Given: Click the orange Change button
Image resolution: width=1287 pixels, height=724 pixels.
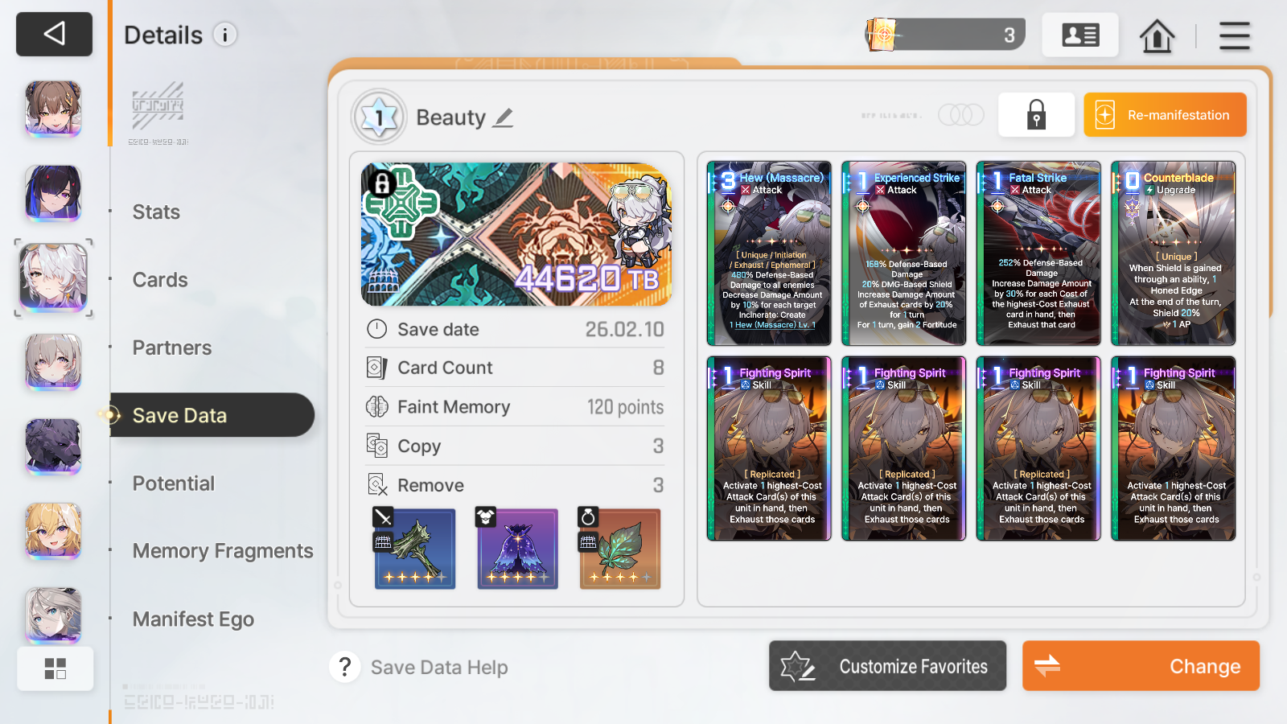Looking at the screenshot, I should tap(1141, 666).
